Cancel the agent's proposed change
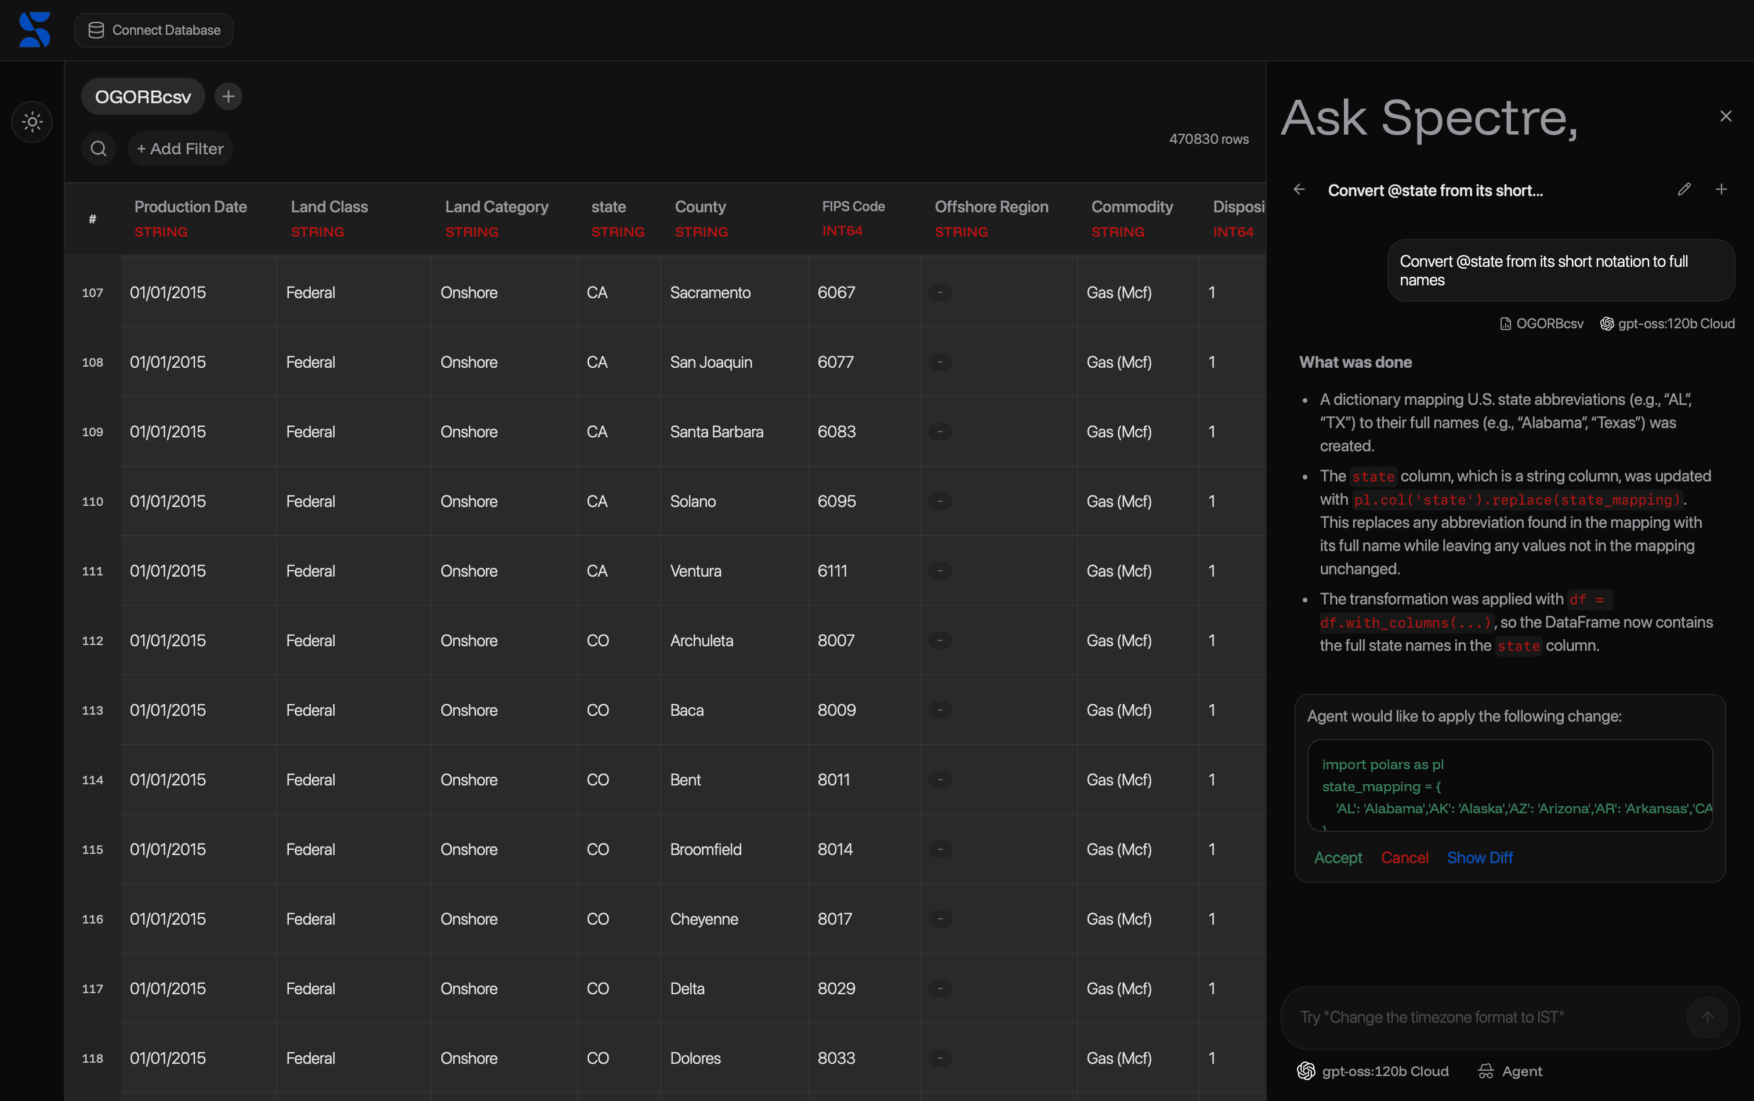 tap(1404, 857)
